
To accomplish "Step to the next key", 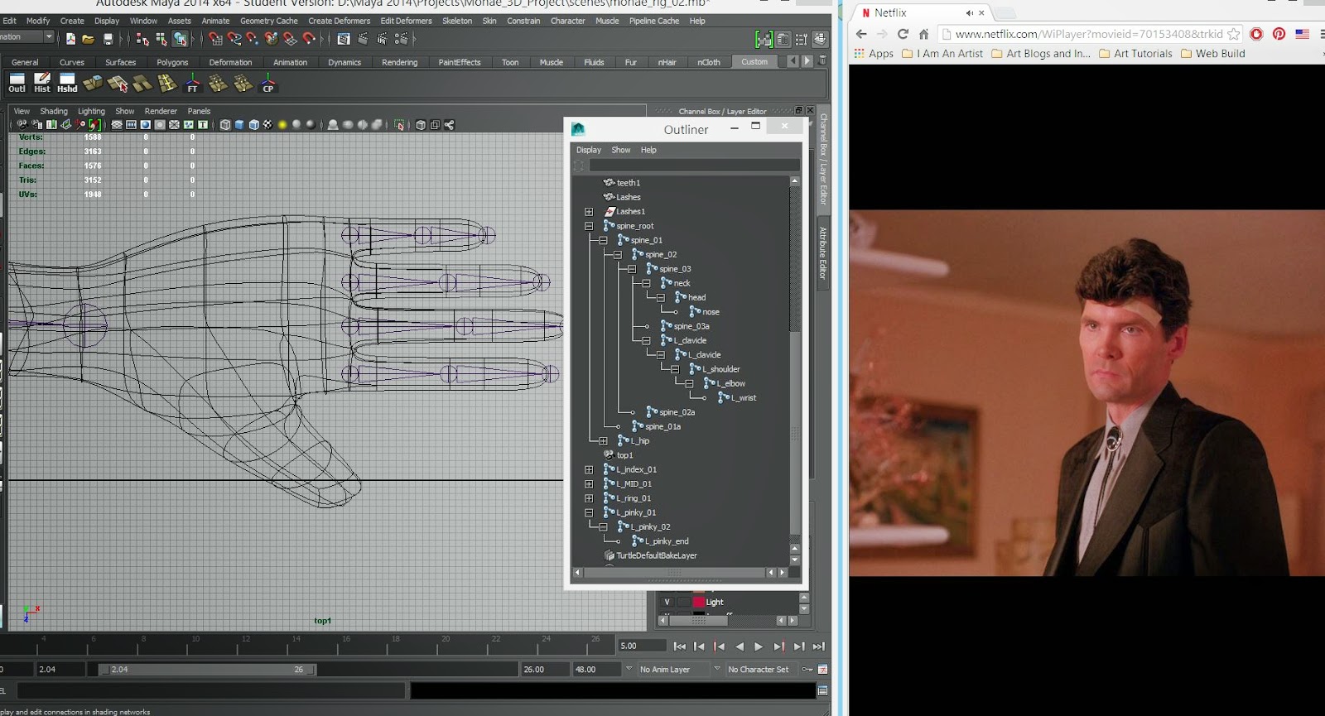I will click(x=778, y=646).
